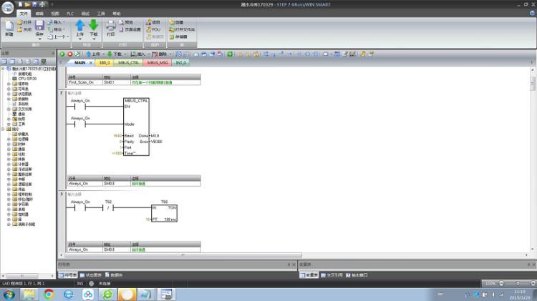Adjust the zoom slider in status bar
The width and height of the screenshot is (537, 301).
518,283
